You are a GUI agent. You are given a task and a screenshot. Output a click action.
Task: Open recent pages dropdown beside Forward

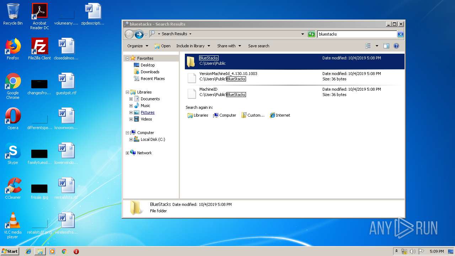point(146,34)
